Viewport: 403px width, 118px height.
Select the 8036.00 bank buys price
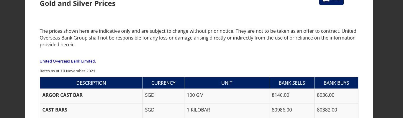click(325, 95)
